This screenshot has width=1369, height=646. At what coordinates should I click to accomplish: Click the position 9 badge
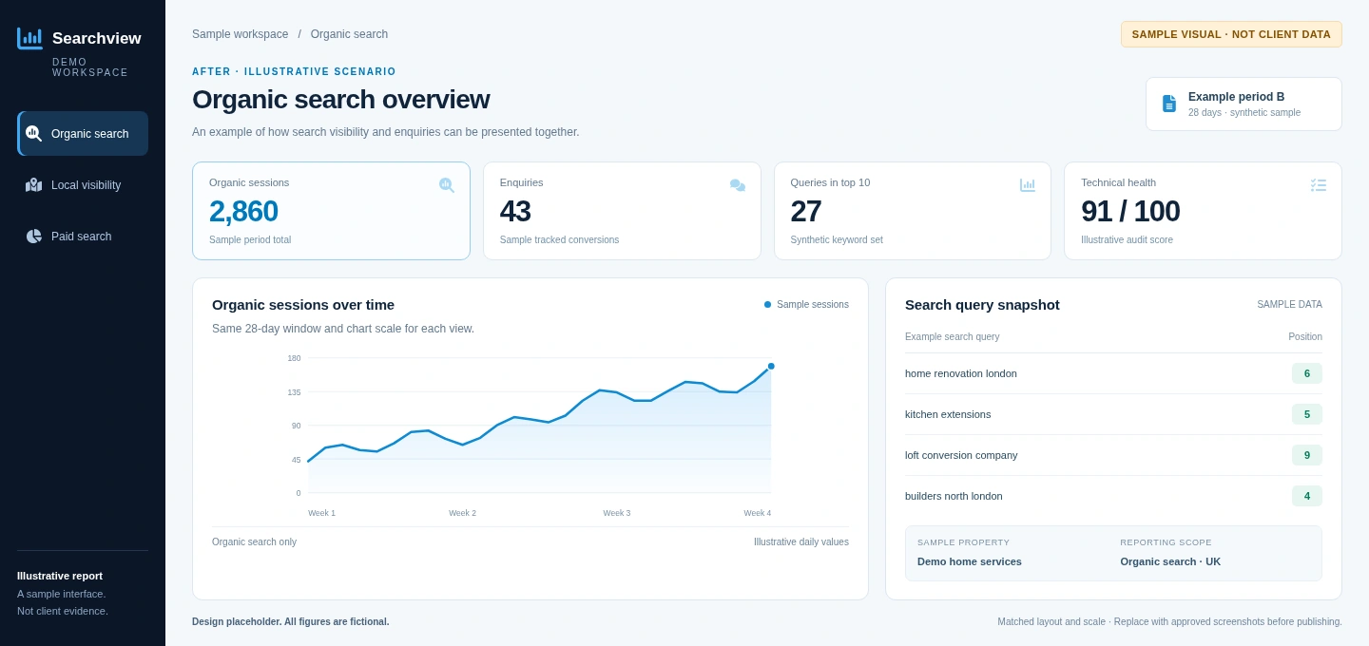(x=1306, y=455)
